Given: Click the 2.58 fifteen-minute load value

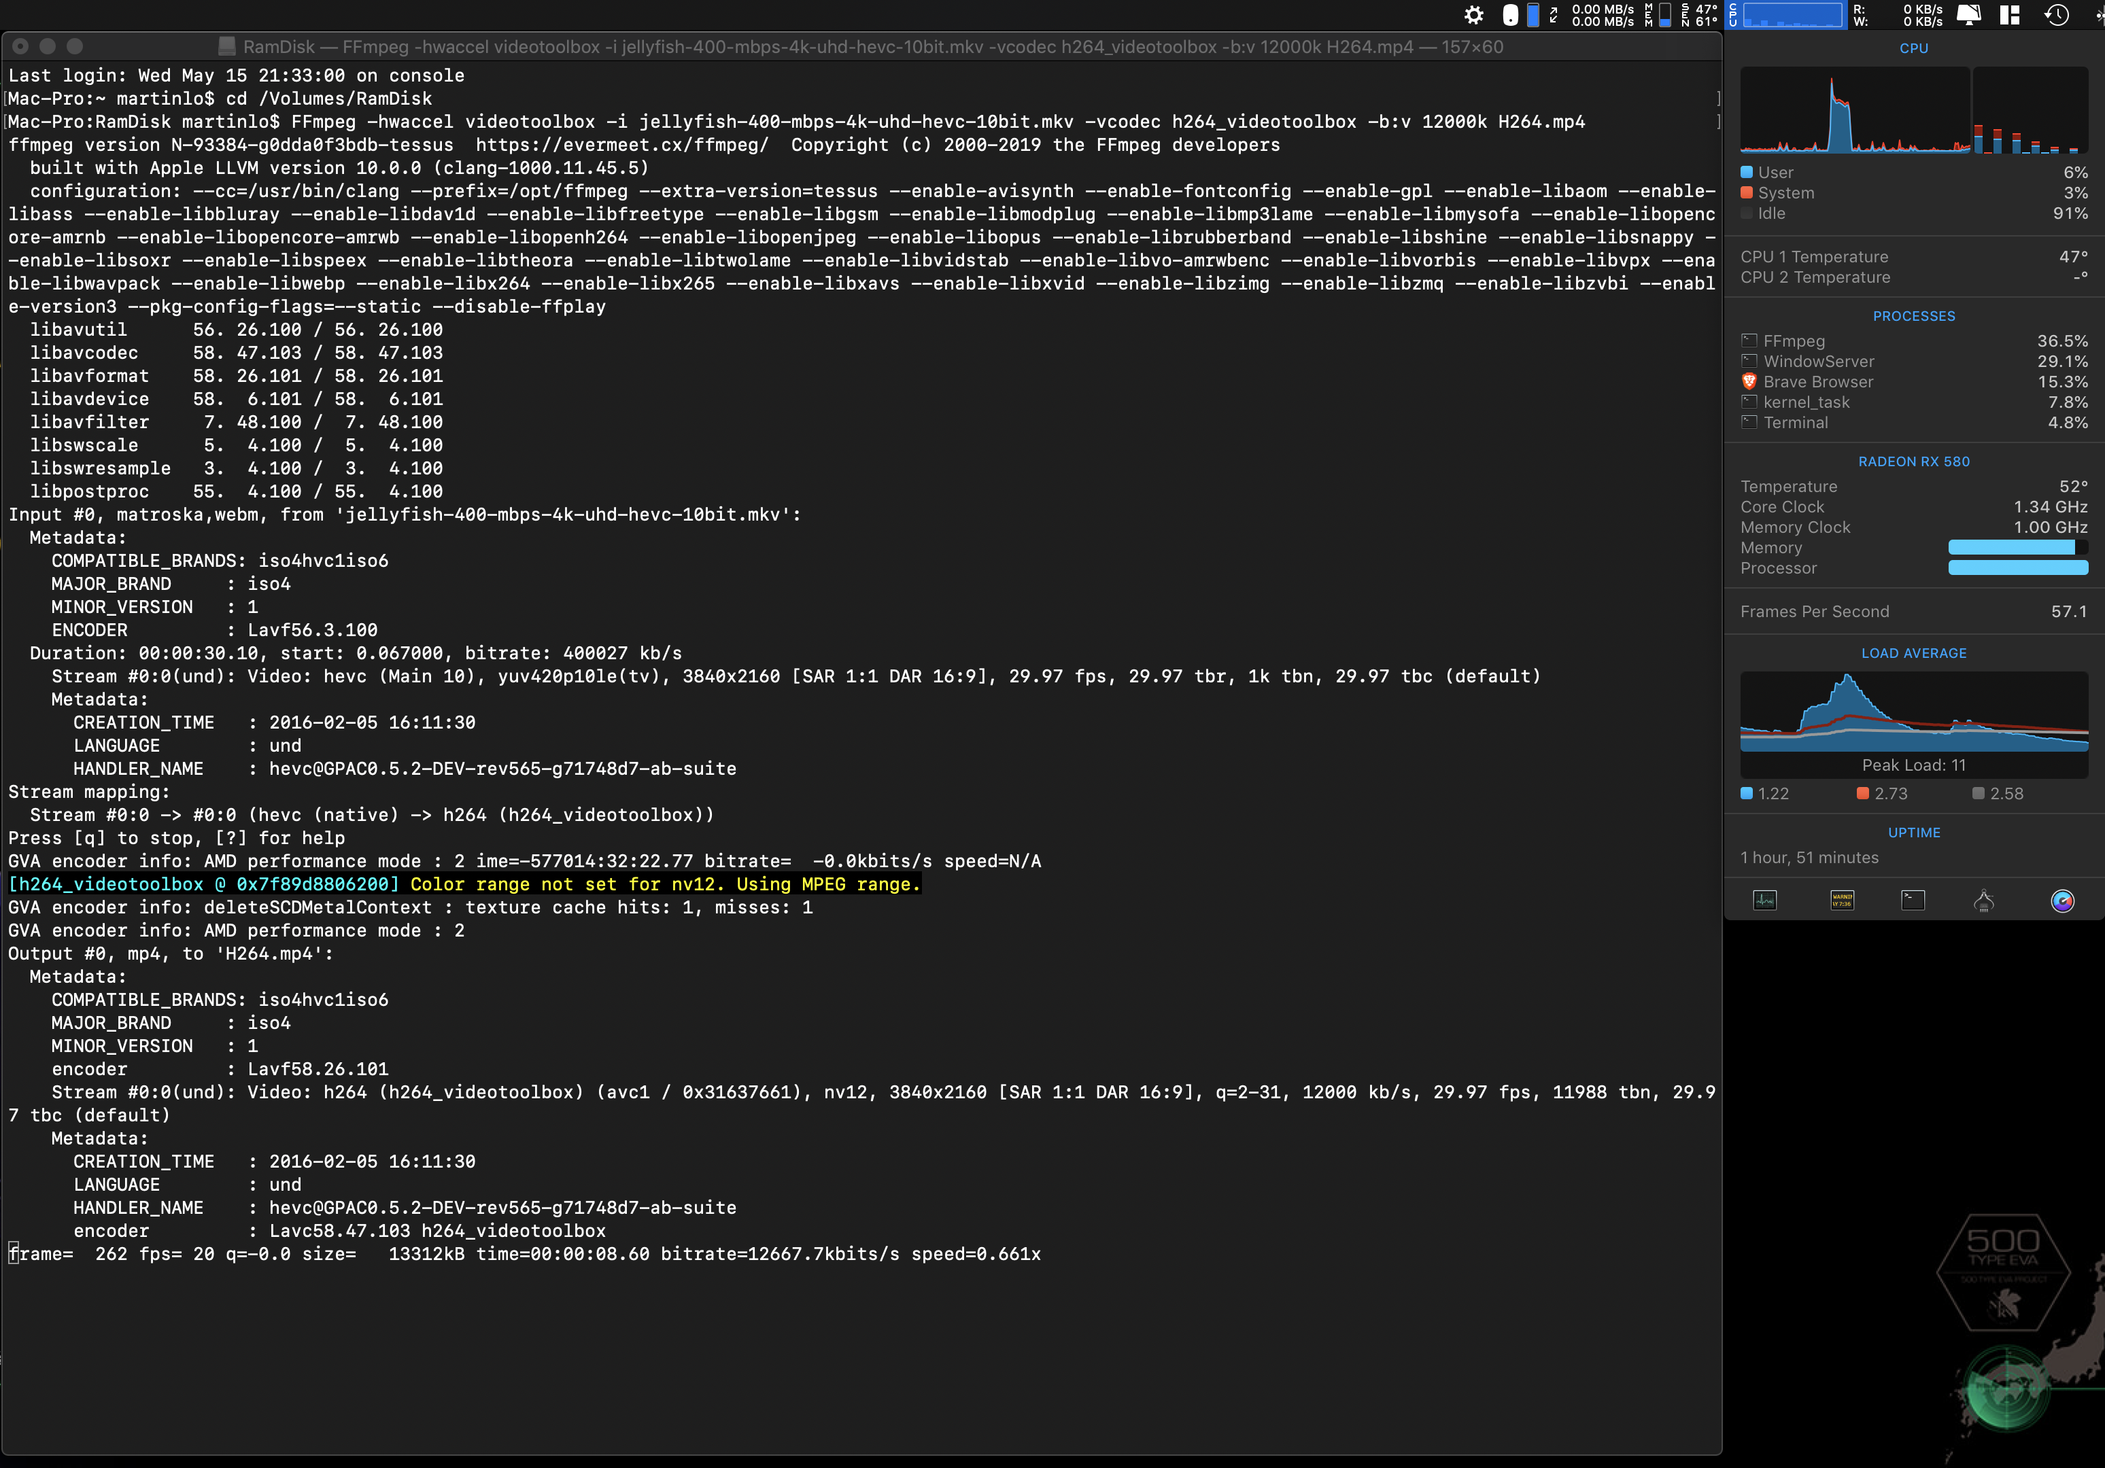Looking at the screenshot, I should [x=2006, y=794].
